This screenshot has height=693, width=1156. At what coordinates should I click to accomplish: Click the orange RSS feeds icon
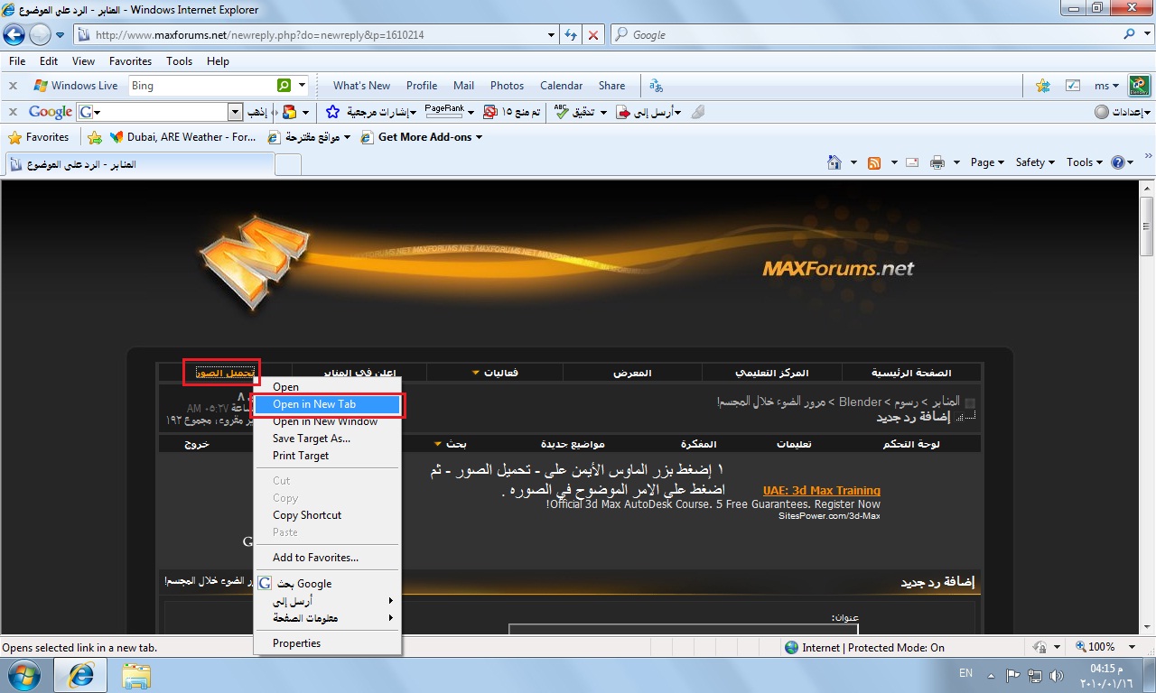(874, 162)
